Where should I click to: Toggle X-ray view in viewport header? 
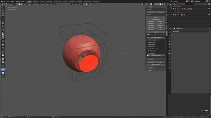point(156,4)
